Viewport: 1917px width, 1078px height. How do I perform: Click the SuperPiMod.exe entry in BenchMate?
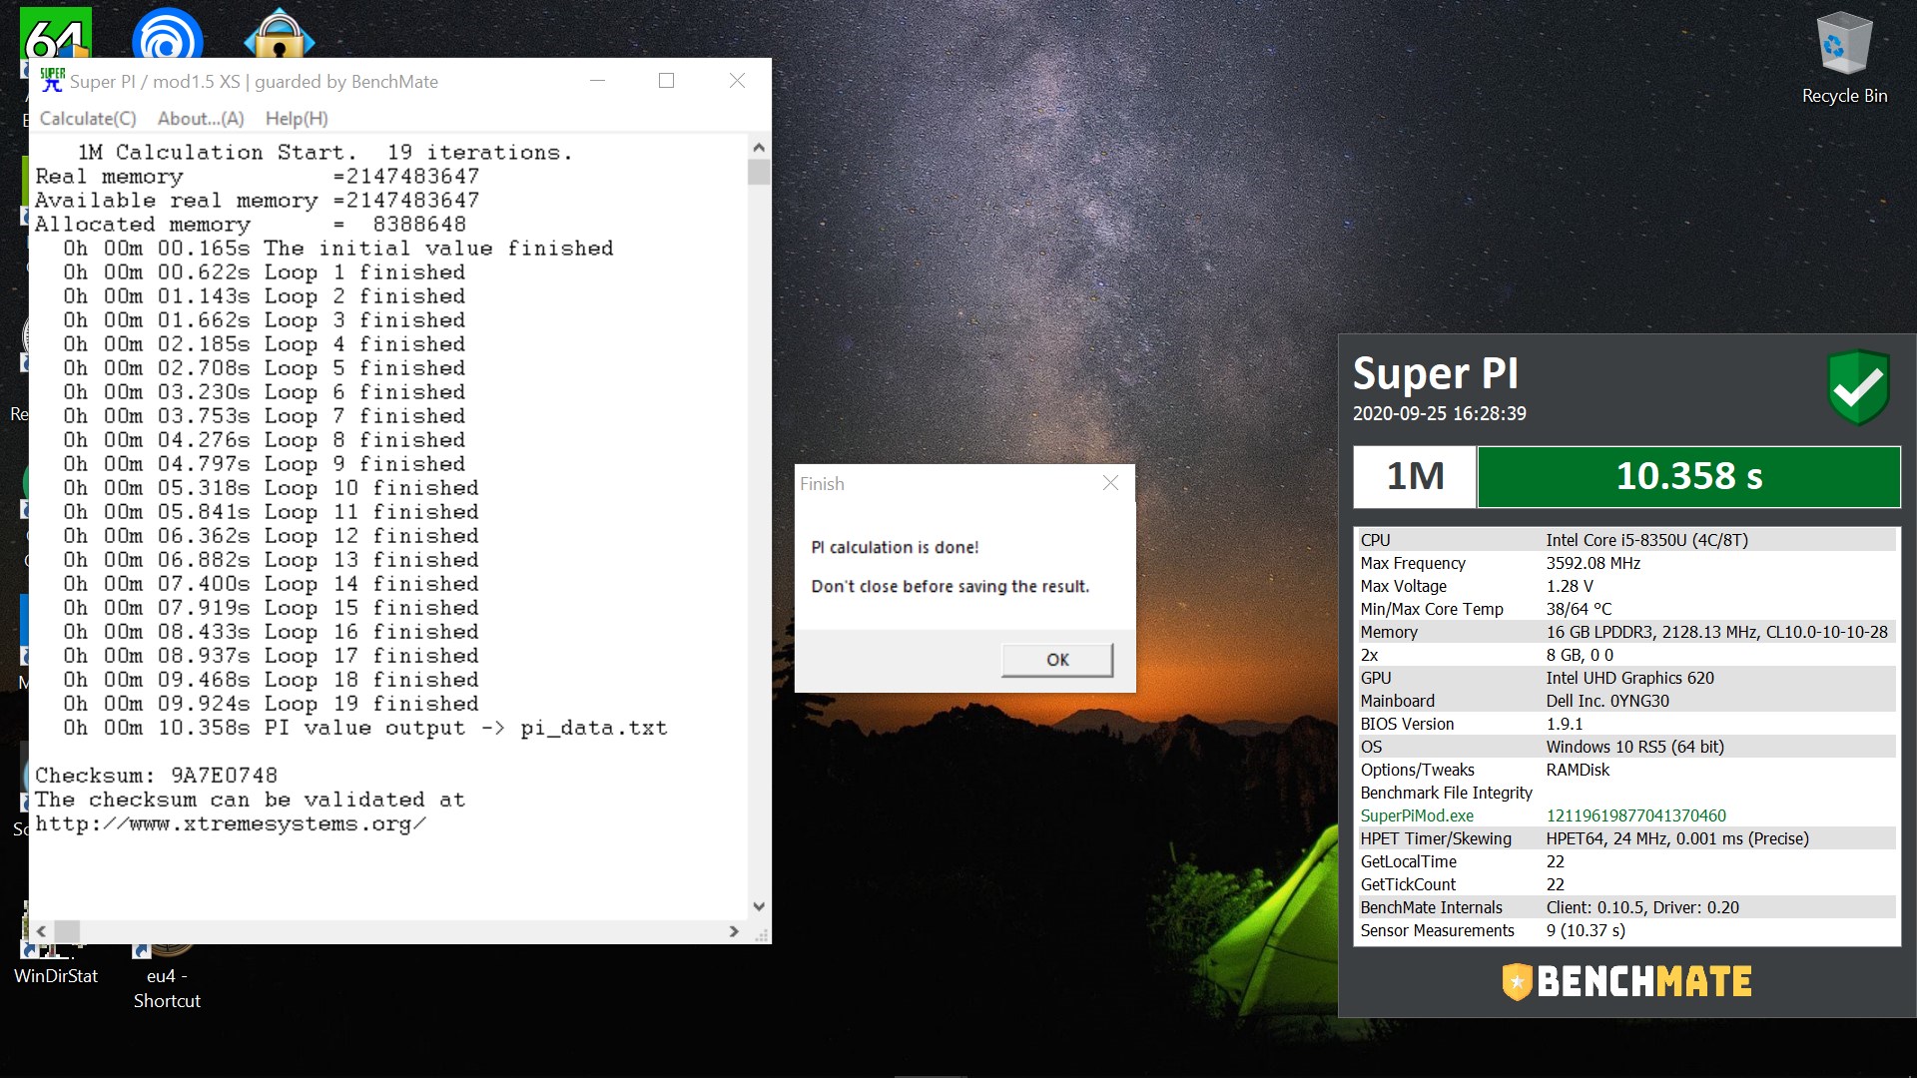click(x=1417, y=815)
